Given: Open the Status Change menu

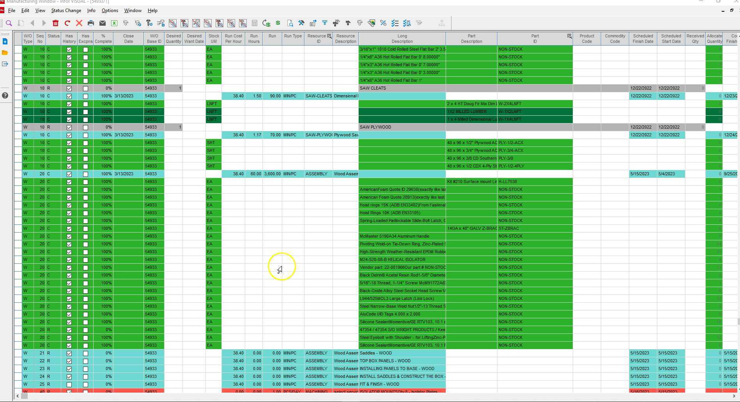Looking at the screenshot, I should click(x=66, y=11).
